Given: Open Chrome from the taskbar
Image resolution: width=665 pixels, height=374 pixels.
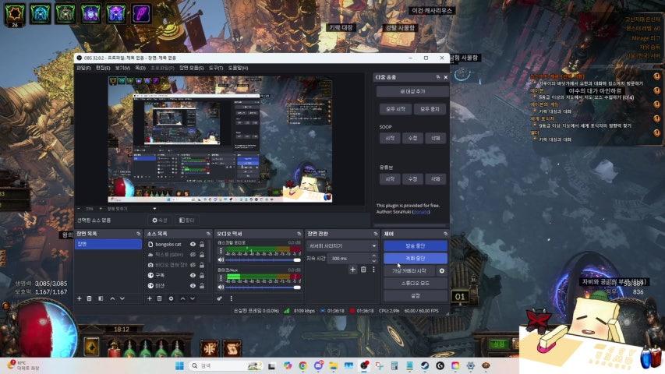Looking at the screenshot, I should coord(302,365).
